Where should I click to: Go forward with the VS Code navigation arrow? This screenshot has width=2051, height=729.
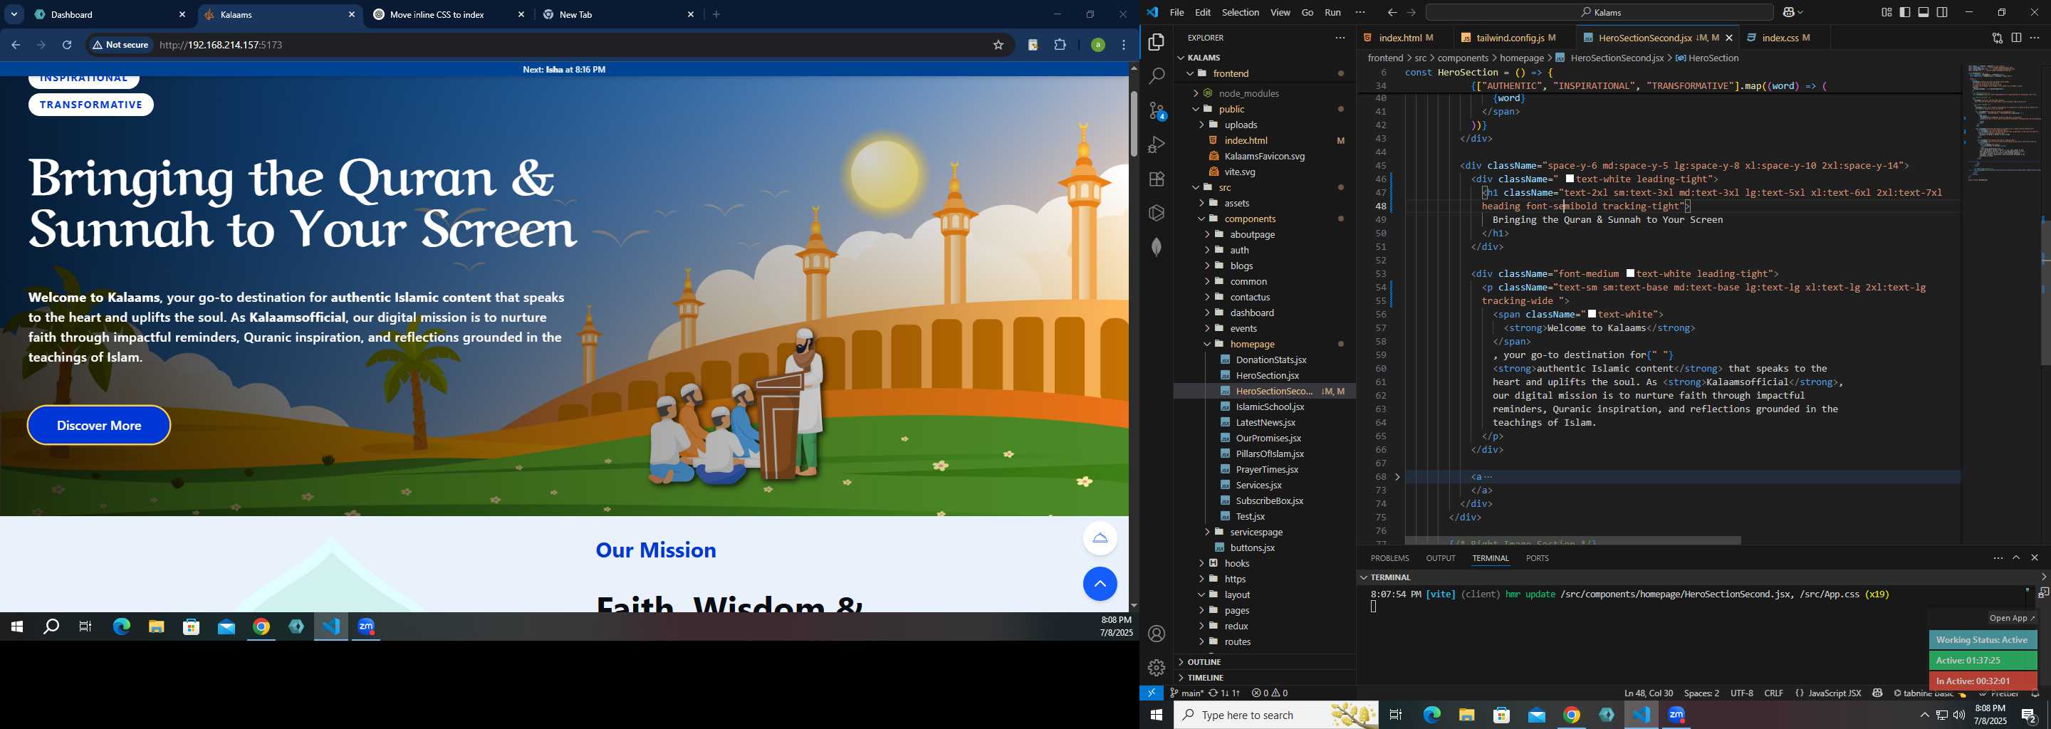point(1411,13)
